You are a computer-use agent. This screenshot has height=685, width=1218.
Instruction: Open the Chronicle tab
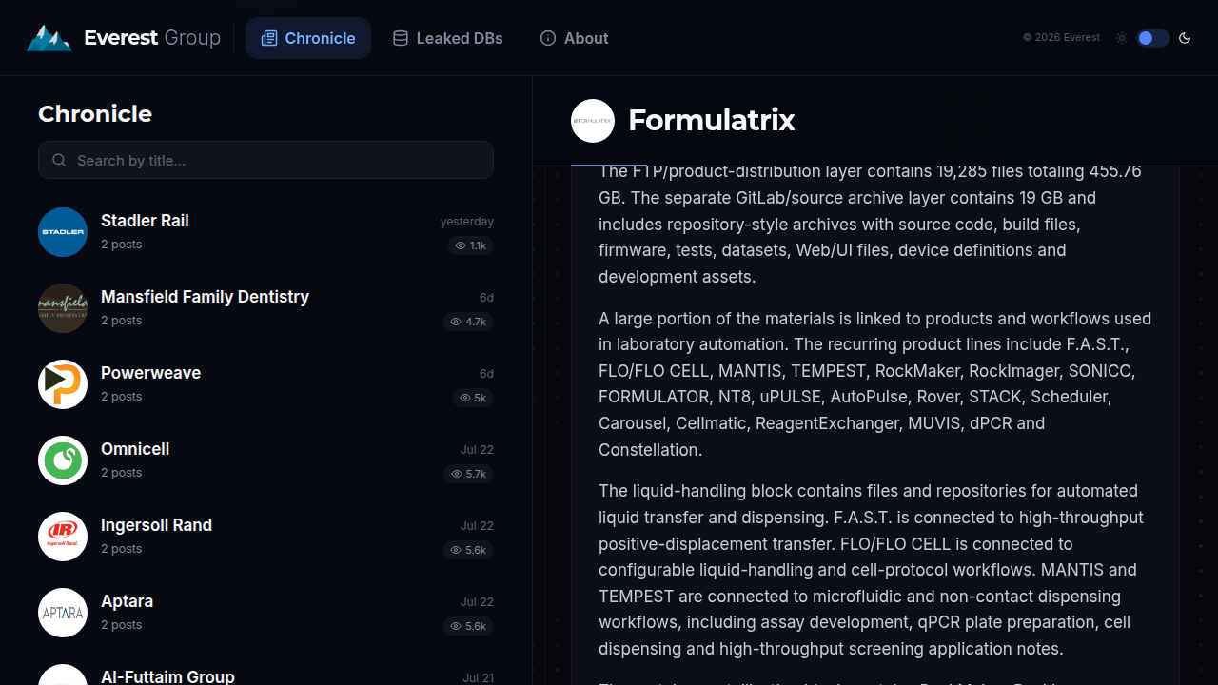pyautogui.click(x=308, y=38)
